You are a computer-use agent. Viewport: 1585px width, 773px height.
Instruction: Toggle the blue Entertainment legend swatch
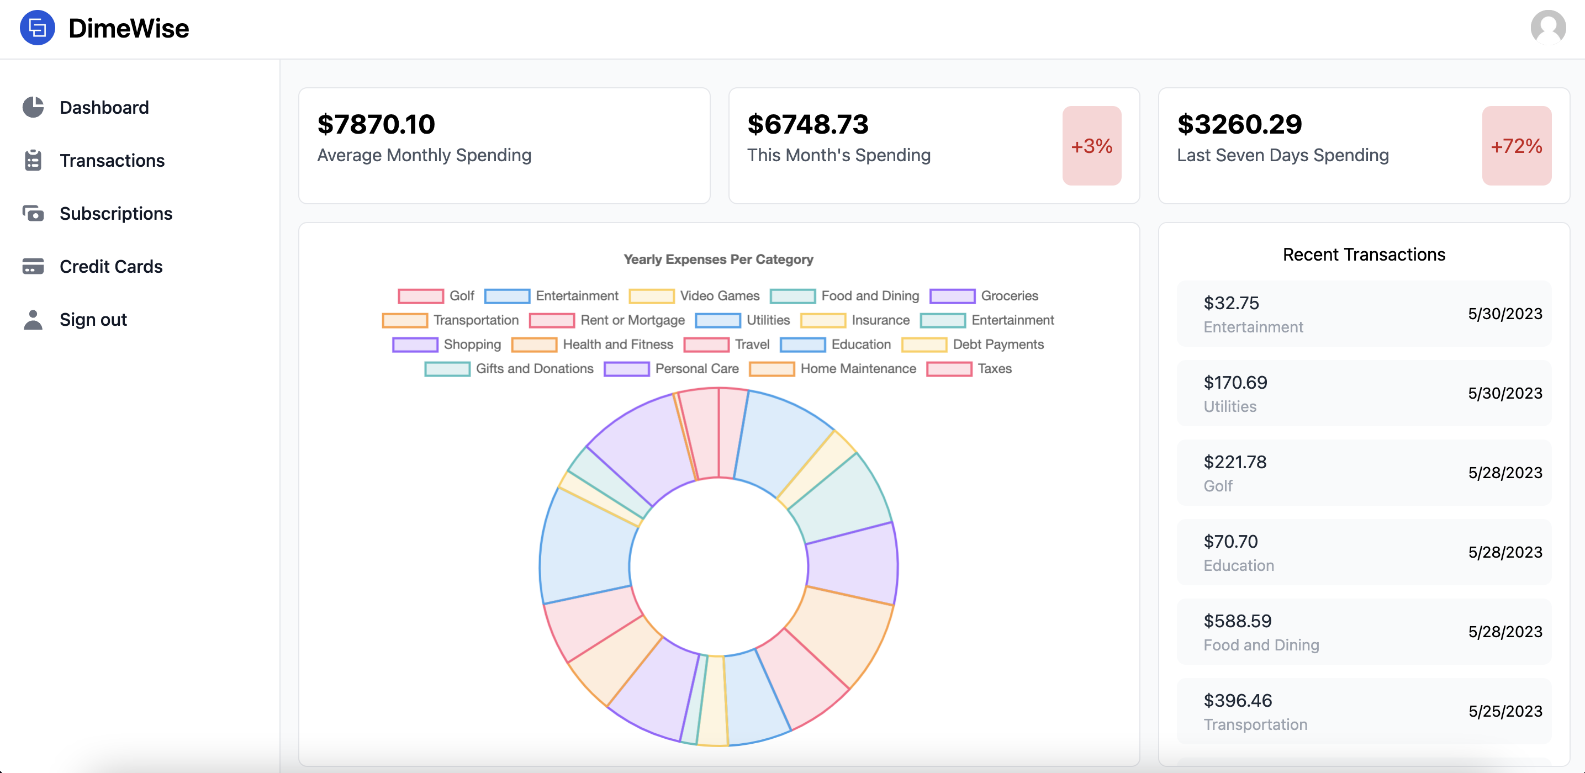point(507,296)
